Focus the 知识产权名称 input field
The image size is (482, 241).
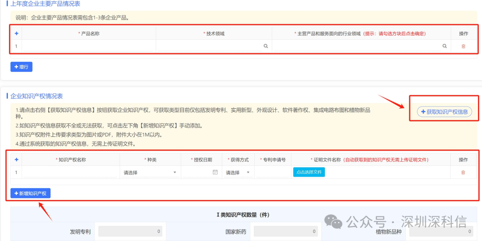tap(71, 172)
